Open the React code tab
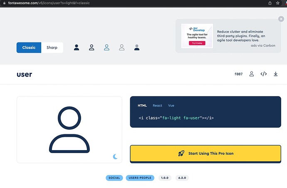 tap(157, 106)
